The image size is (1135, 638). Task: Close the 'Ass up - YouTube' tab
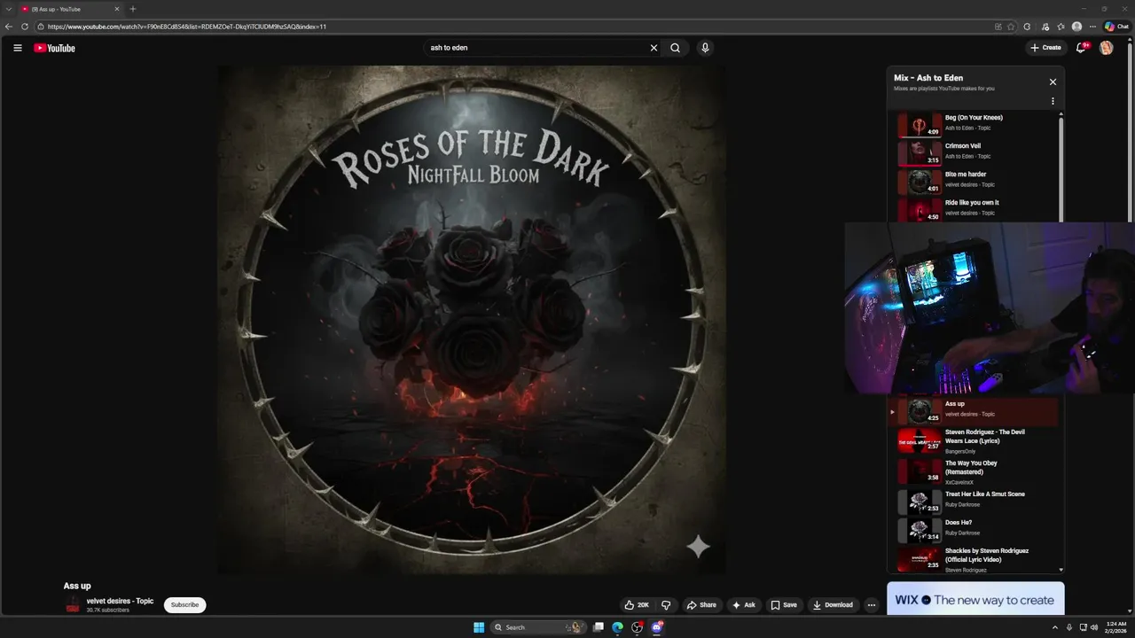pos(116,9)
